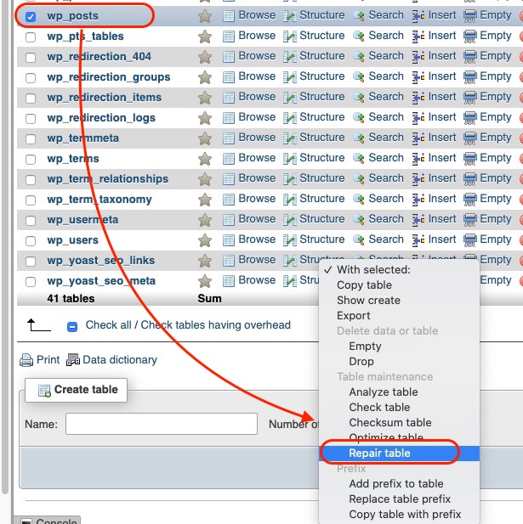This screenshot has height=524, width=523.
Task: Click Insert icon in wp_redirection_groups row
Action: click(418, 77)
